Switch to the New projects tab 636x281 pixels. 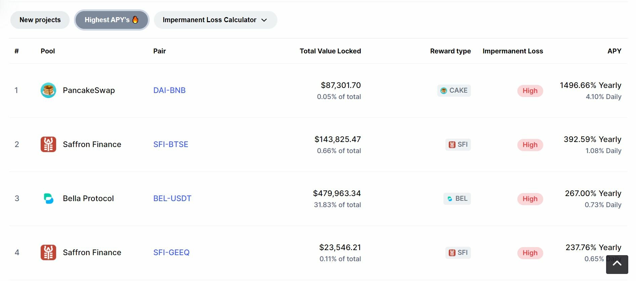click(x=40, y=20)
